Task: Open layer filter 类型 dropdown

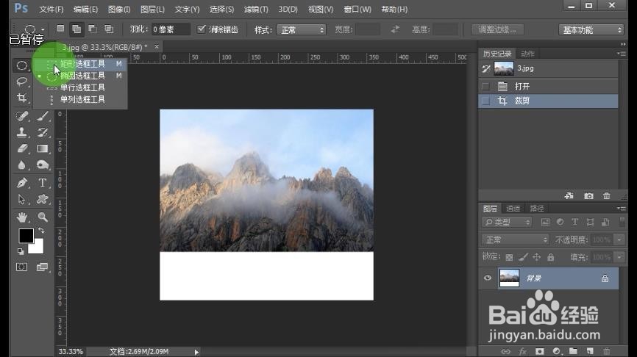Action: 507,222
